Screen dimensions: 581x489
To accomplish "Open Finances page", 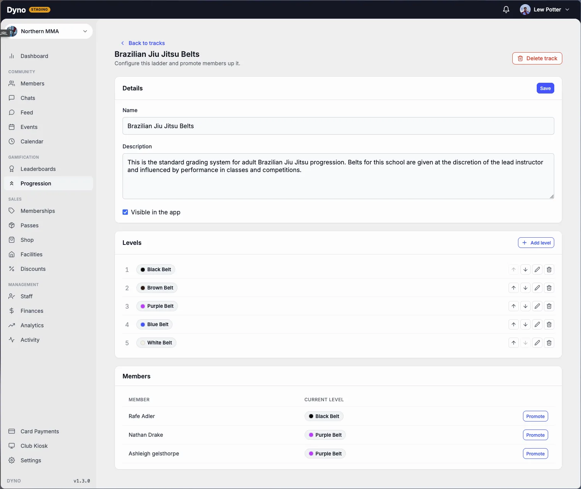I will [x=48, y=311].
